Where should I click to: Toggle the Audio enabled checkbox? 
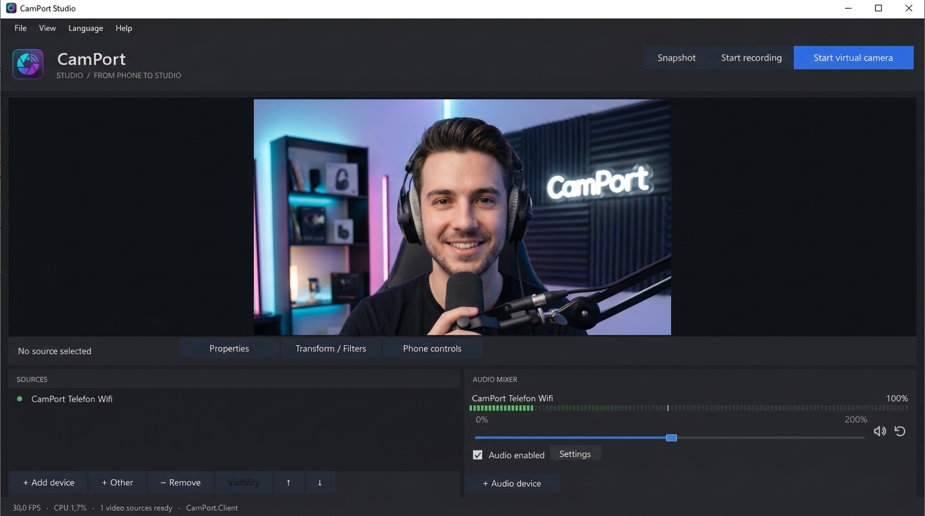(477, 455)
